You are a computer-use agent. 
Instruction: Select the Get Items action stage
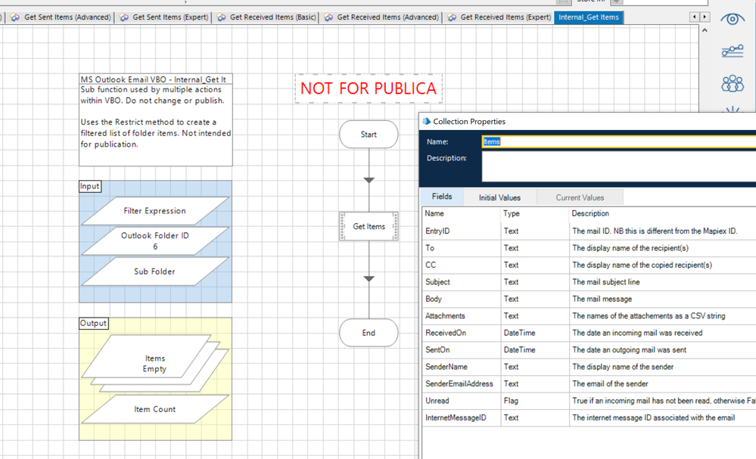369,226
